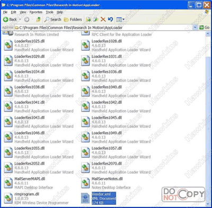Select the LoaderRes1042.dll file icon

pos(85,107)
